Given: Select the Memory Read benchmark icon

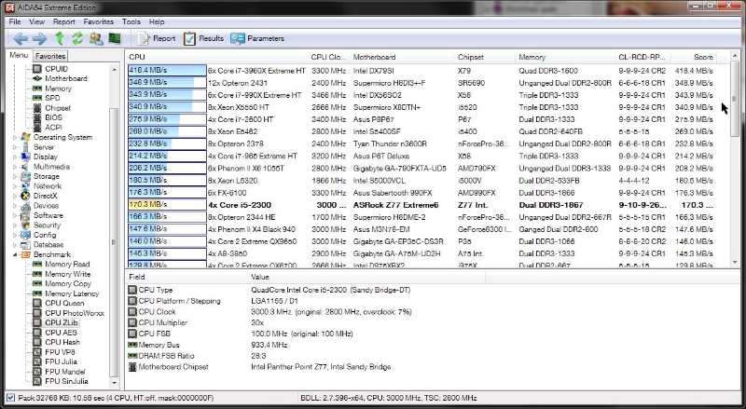Looking at the screenshot, I should point(37,265).
